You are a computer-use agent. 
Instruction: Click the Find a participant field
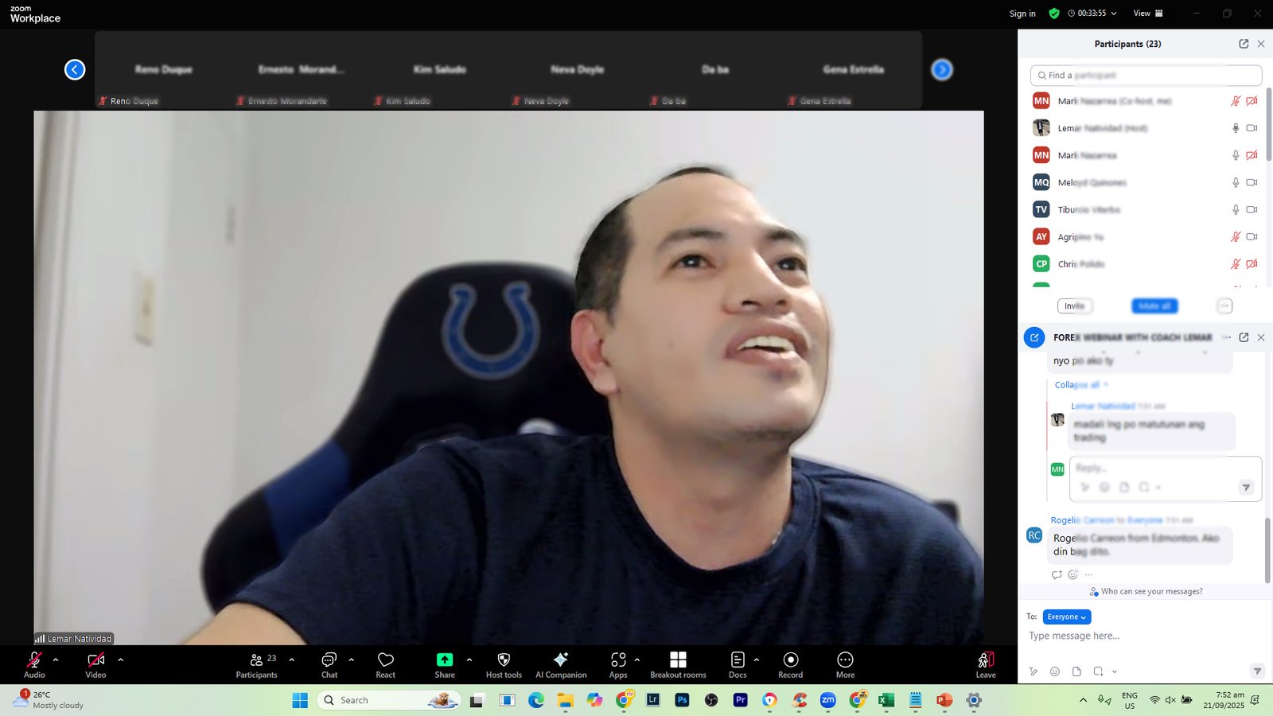click(x=1146, y=76)
